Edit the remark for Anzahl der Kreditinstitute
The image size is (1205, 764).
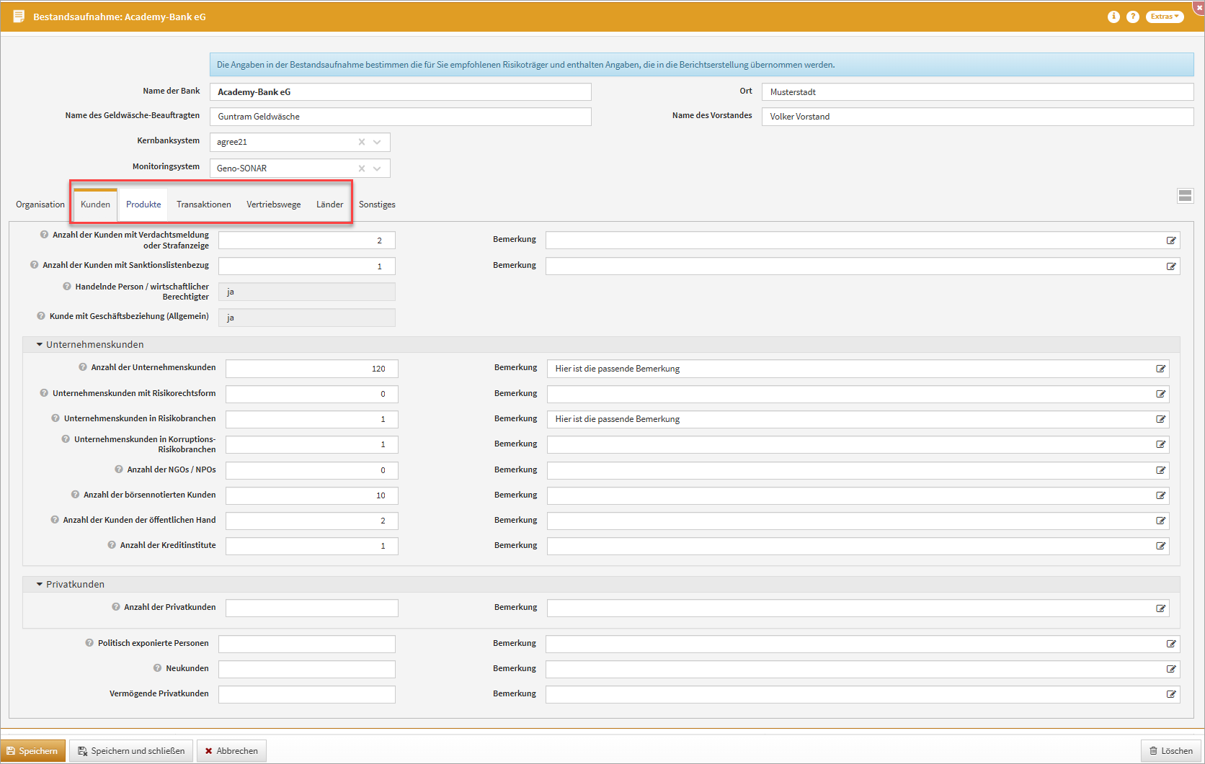click(x=1160, y=546)
